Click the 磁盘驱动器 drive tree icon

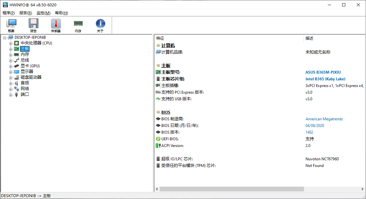point(17,77)
